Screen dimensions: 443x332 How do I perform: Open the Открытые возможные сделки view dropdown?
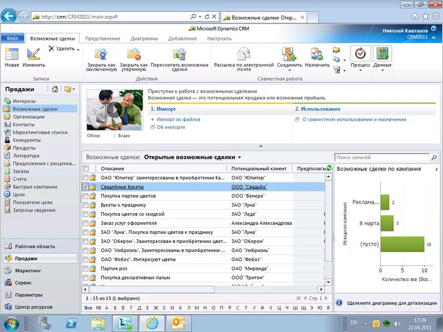[239, 157]
